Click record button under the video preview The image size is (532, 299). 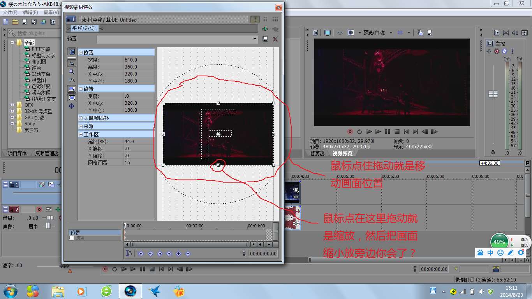(350, 132)
